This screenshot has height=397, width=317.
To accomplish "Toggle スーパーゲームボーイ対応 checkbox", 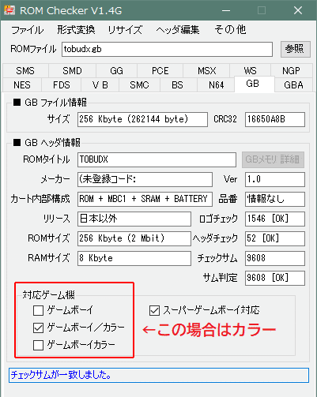I will click(x=154, y=310).
